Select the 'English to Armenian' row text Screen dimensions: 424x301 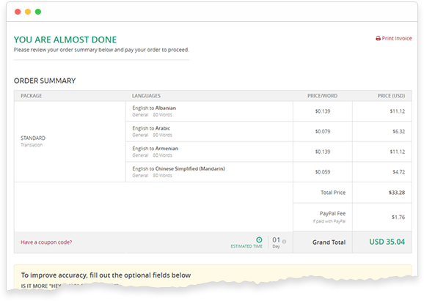tap(156, 149)
